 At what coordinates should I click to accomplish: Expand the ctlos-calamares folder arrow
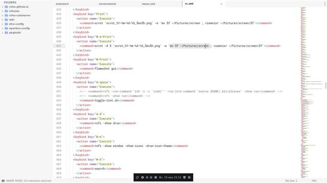tap(3, 15)
